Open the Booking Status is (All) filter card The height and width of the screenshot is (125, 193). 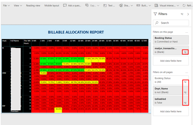click(x=171, y=80)
